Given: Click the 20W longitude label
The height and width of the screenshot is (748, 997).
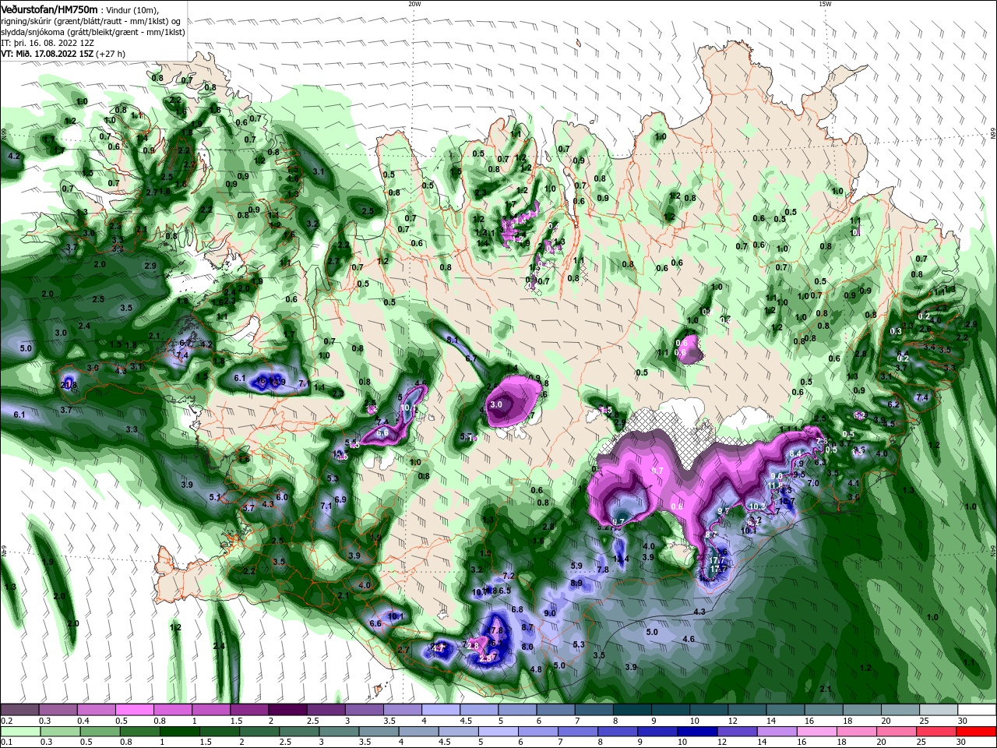Looking at the screenshot, I should (x=414, y=4).
